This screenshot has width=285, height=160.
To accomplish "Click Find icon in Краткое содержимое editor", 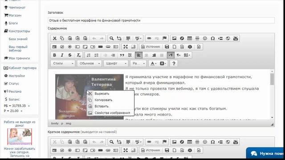I will 111,142.
